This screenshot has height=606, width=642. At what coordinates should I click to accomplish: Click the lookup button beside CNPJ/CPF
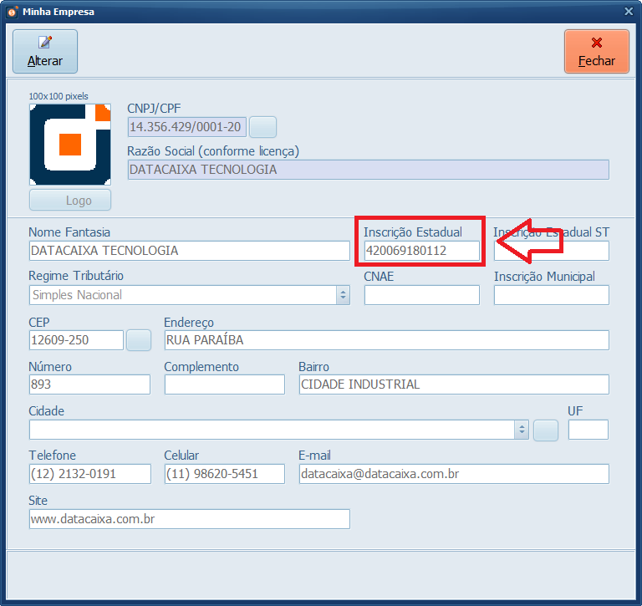point(262,127)
